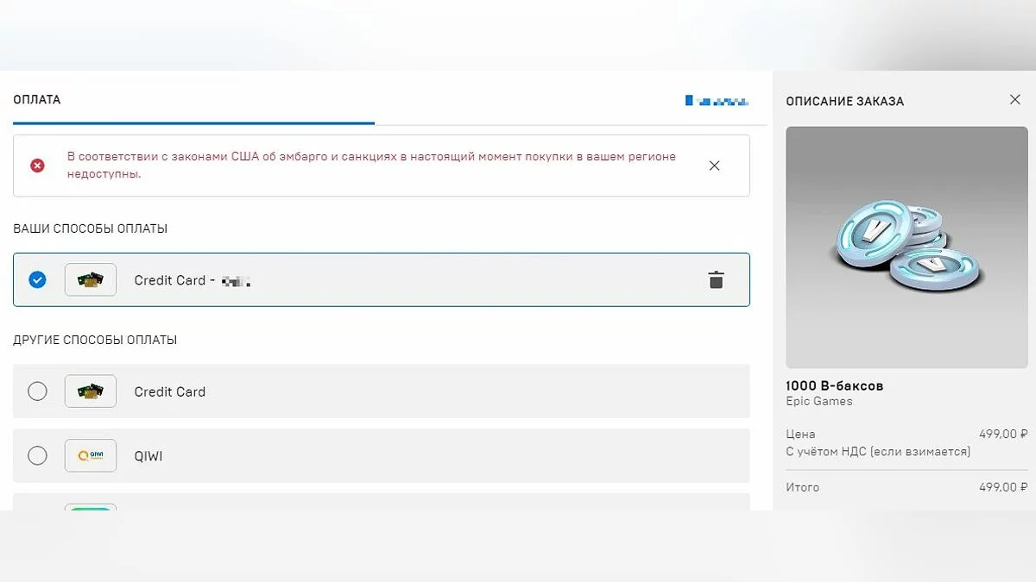
Task: Delete saved credit card with trash icon
Action: pyautogui.click(x=716, y=280)
